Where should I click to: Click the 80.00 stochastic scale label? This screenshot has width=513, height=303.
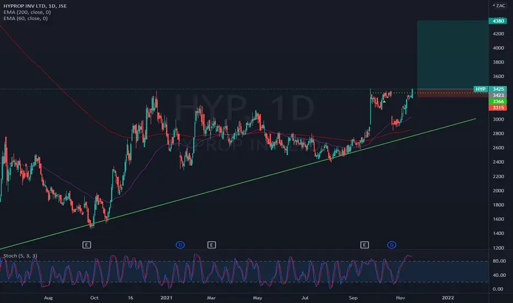[500, 261]
